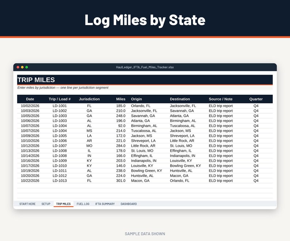Click the file name HaulLedger_IFTA_Fuel_Miles_Tracker.xlsx
Viewport: 290px width, 241px height.
click(x=145, y=67)
